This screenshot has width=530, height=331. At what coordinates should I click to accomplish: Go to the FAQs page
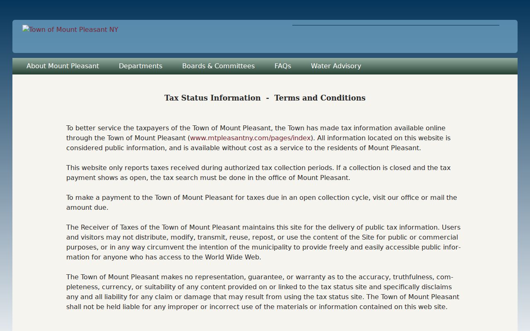point(283,66)
